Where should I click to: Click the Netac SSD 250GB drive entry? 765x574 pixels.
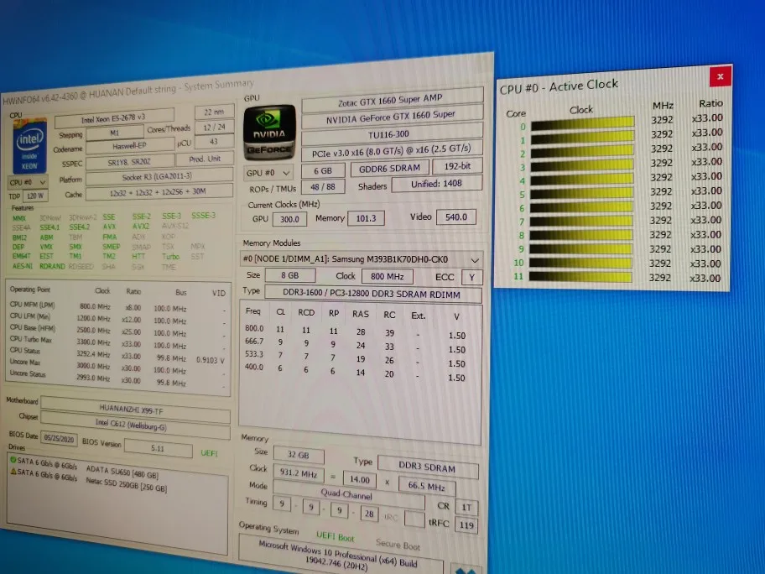click(127, 484)
